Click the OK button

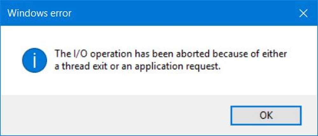point(266,116)
